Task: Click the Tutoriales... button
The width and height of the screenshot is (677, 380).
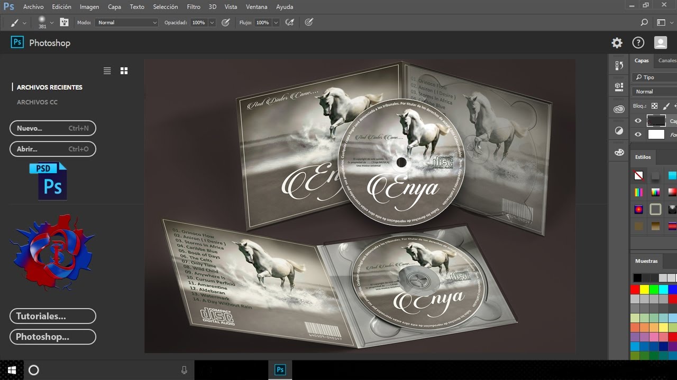Action: coord(53,316)
